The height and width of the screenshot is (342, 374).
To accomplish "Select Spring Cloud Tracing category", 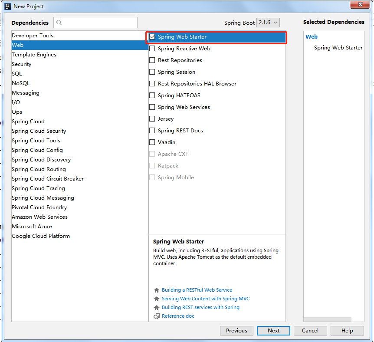I will point(80,188).
